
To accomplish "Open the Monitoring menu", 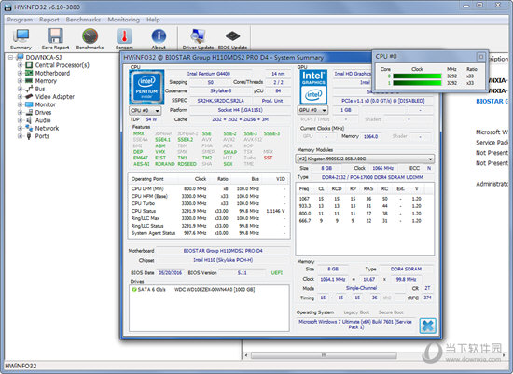I will [124, 20].
